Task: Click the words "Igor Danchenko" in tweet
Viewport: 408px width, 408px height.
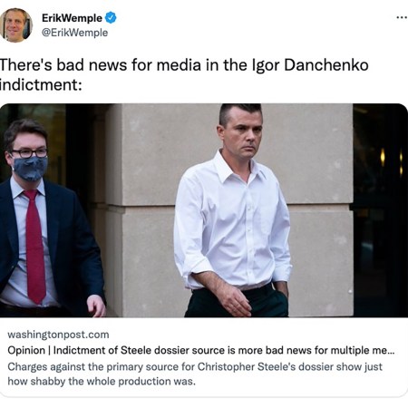Action: tap(310, 65)
